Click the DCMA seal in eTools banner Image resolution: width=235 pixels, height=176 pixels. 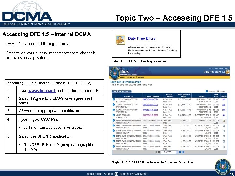[x=115, y=73]
